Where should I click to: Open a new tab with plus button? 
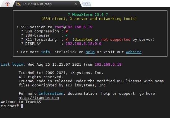tap(87, 4)
